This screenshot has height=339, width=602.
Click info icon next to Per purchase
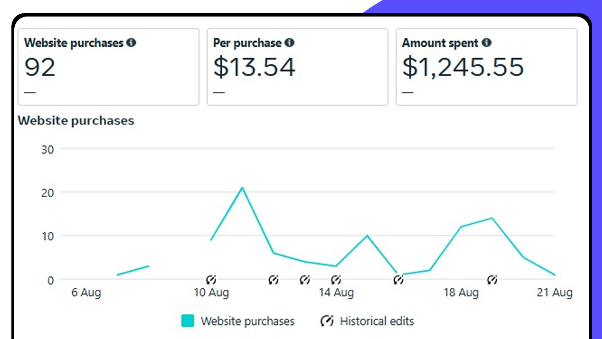pyautogui.click(x=289, y=42)
